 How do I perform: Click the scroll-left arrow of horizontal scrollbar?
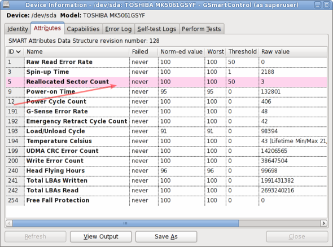[x=9, y=223]
